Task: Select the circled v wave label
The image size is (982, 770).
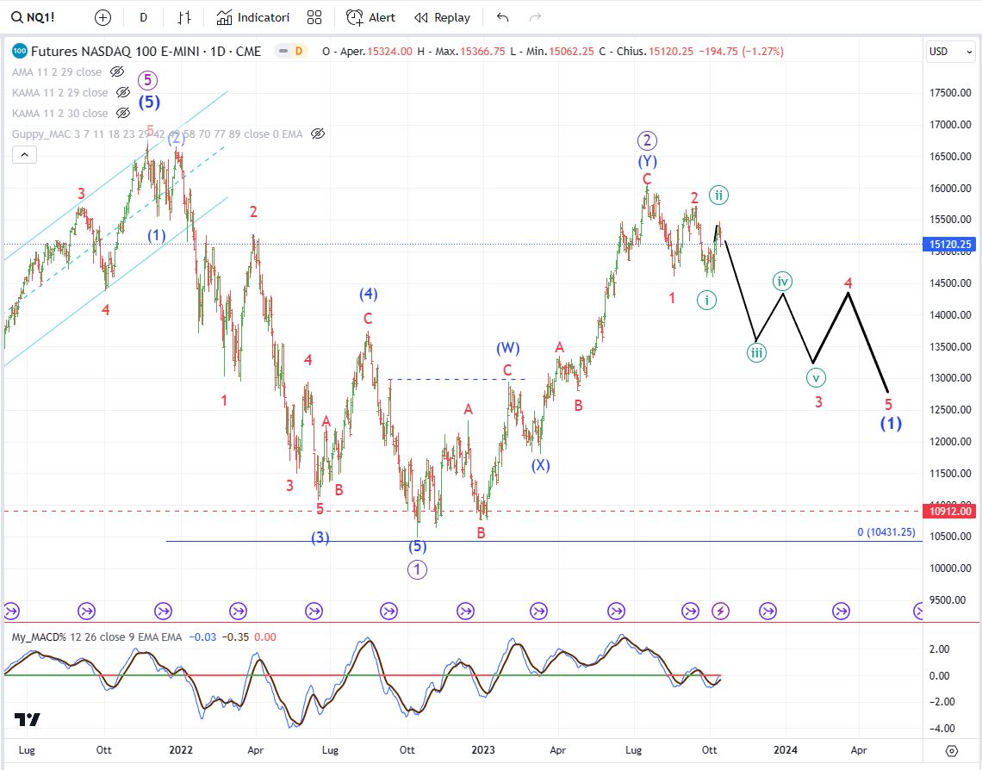Action: (x=816, y=377)
